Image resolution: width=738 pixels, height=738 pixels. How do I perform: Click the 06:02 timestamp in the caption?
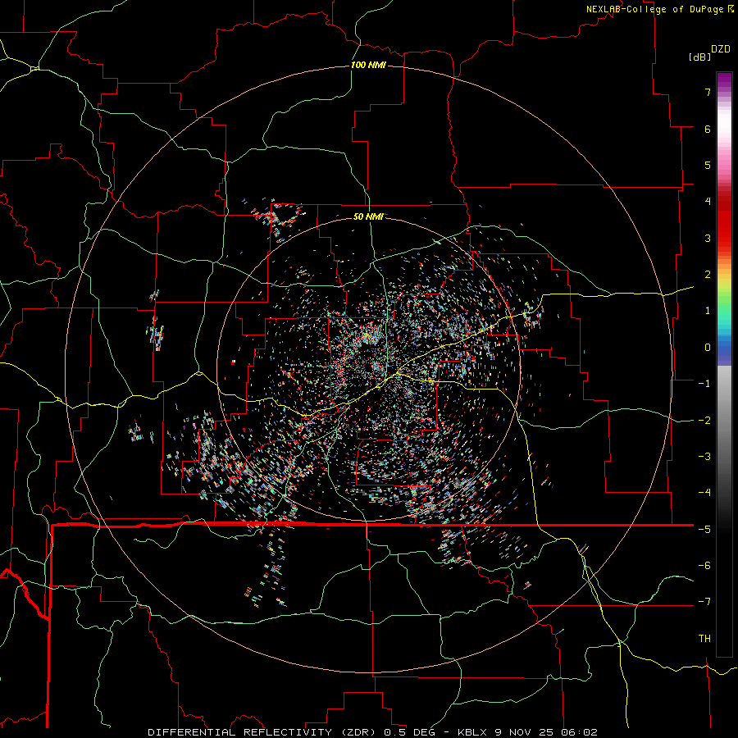[578, 732]
